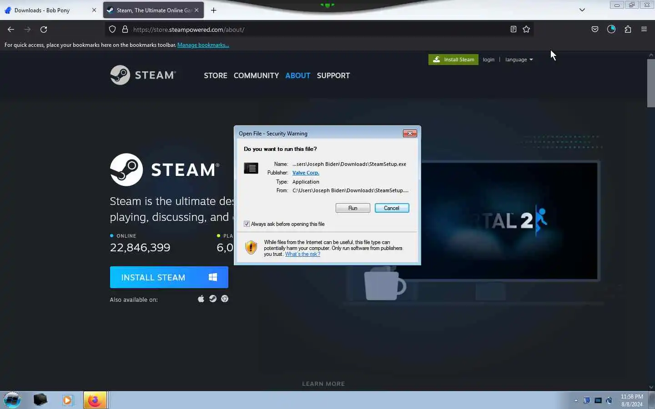
Task: Open the Firefox application menu
Action: coord(644,30)
